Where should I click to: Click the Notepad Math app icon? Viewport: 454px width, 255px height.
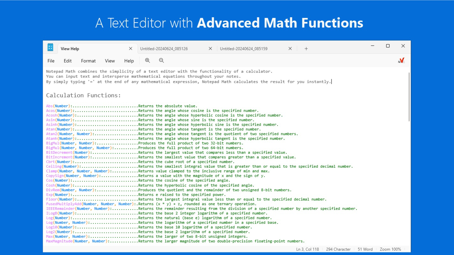pos(50,47)
